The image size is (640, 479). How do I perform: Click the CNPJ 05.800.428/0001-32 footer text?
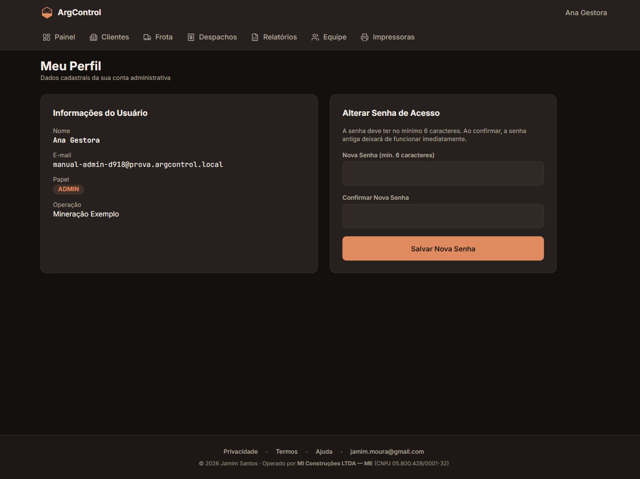(x=412, y=463)
